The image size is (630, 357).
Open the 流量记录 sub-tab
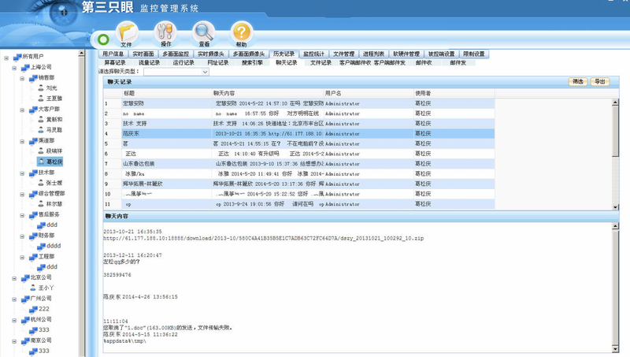[x=149, y=63]
